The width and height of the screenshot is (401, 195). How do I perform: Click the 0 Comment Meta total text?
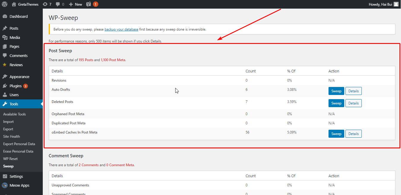pyautogui.click(x=120, y=165)
